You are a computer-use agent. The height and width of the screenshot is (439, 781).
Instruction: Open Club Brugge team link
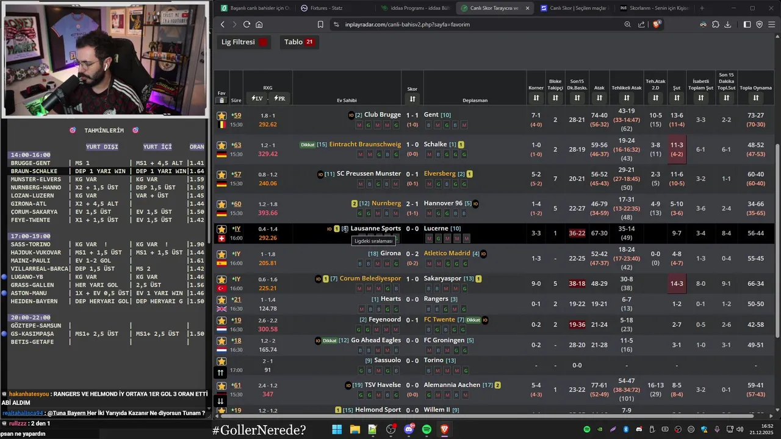coord(383,115)
